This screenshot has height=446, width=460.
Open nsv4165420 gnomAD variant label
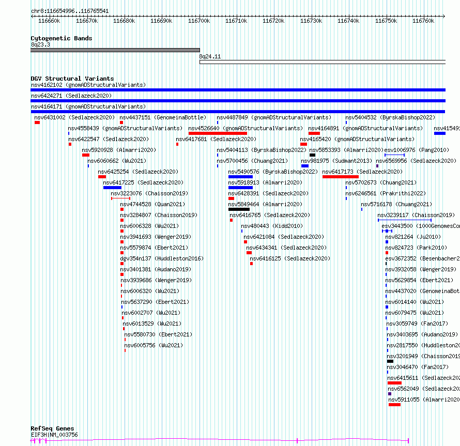tap(357, 139)
